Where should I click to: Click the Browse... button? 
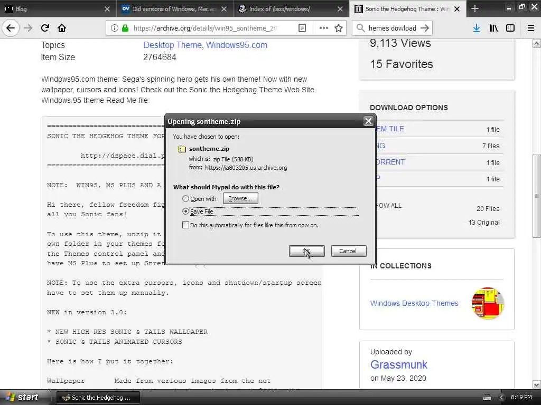240,198
